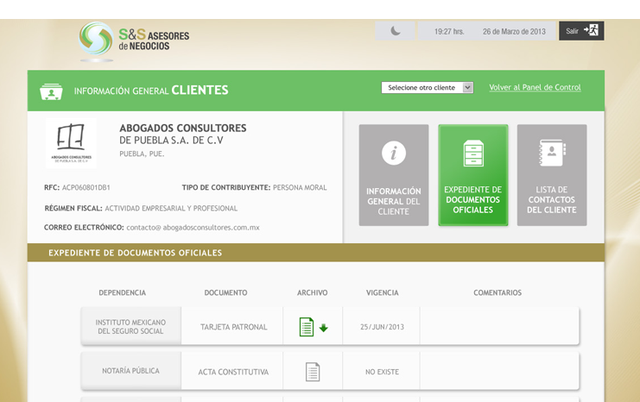The height and width of the screenshot is (402, 640).
Task: Click the Acta Constitutiva file icon
Action: coord(313,372)
